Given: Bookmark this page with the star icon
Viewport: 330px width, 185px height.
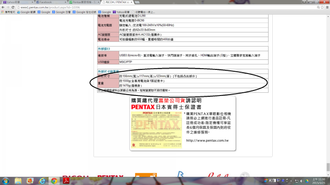Looking at the screenshot, I should point(322,7).
